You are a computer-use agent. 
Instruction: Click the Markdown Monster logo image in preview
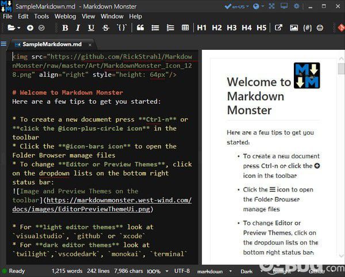coord(307,76)
